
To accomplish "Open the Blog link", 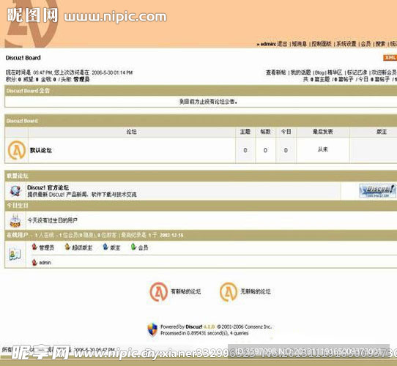I will click(320, 72).
